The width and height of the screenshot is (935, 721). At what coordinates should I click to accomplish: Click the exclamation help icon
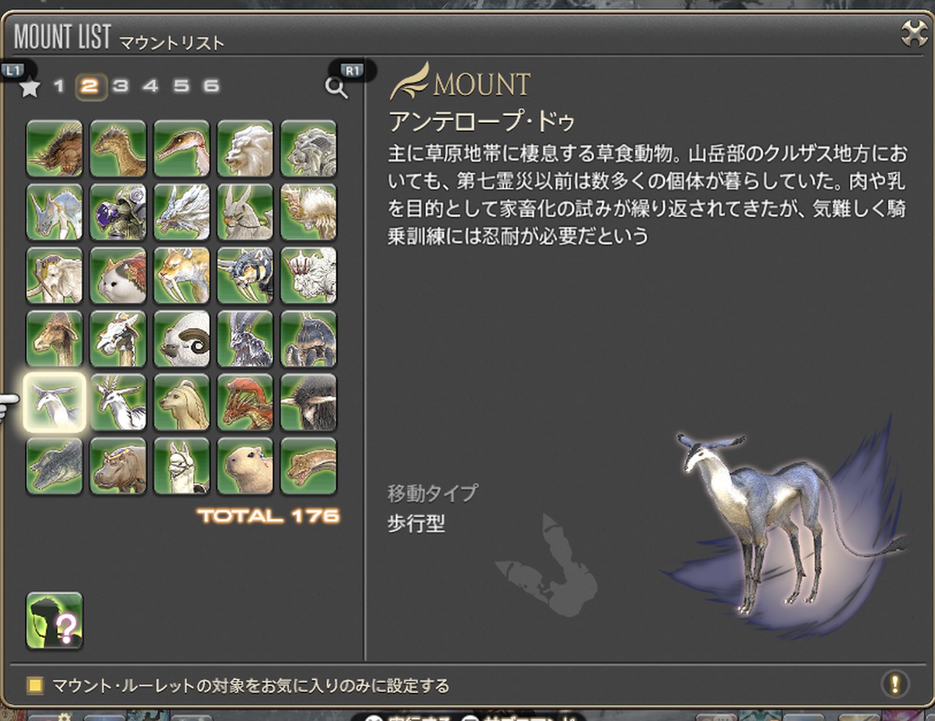895,684
